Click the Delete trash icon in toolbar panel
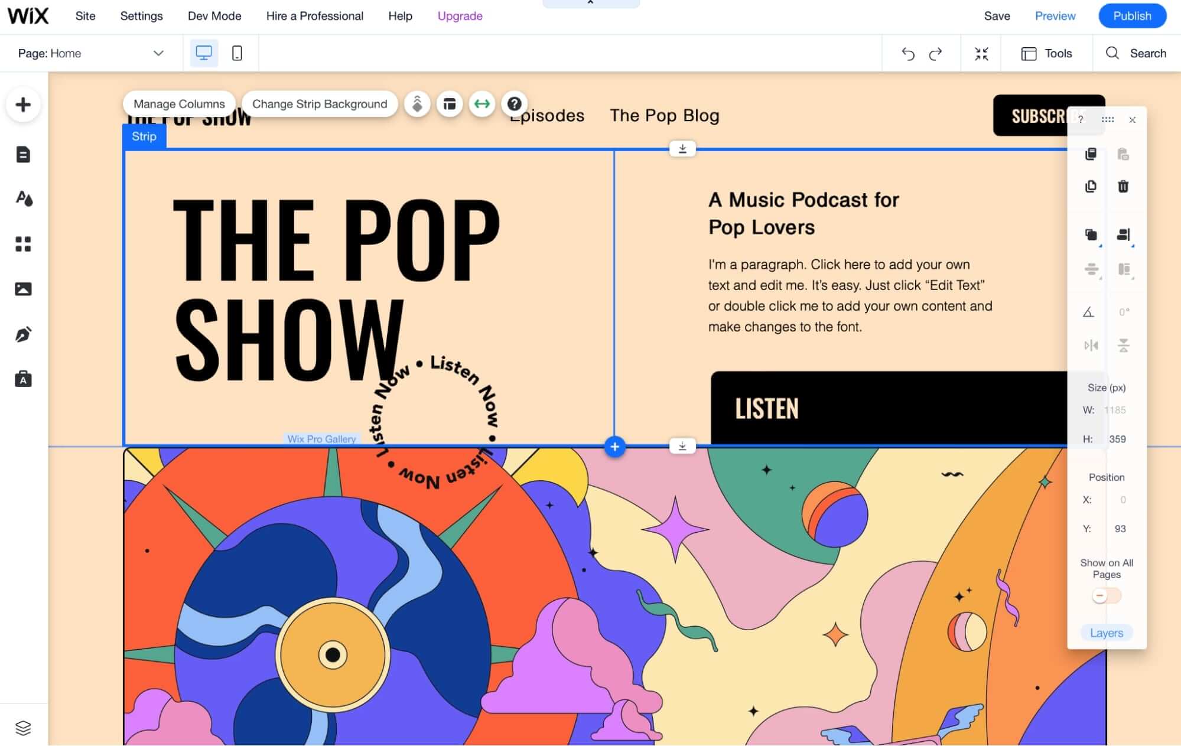The width and height of the screenshot is (1181, 746). (x=1123, y=186)
